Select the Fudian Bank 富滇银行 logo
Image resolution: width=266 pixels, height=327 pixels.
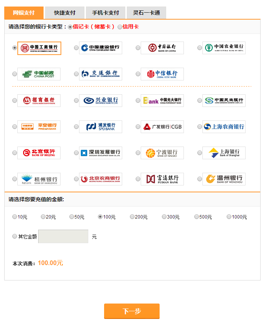pos(162,179)
